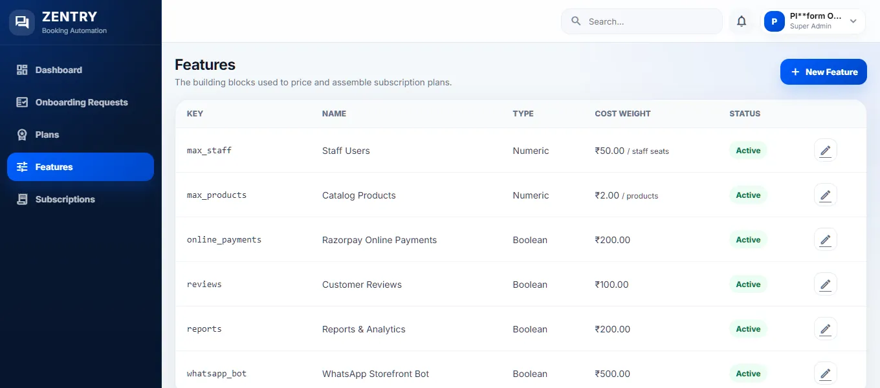Click the Reports & Analytics name cell

364,329
